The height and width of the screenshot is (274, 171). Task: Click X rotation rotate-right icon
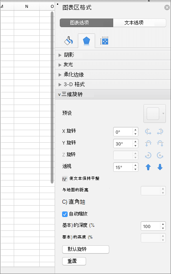point(160,132)
